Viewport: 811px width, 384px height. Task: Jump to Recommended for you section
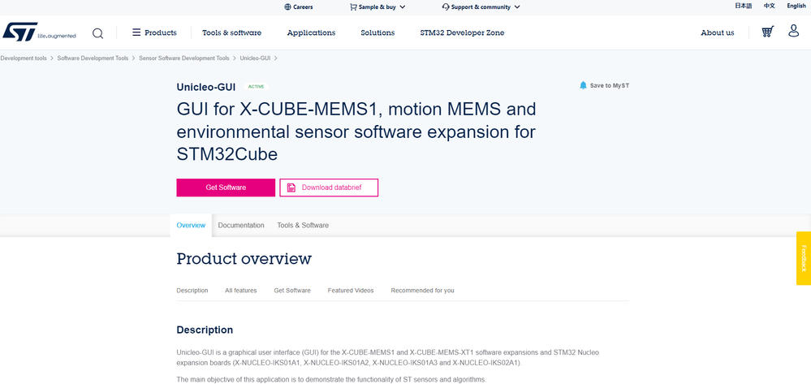[x=423, y=291]
